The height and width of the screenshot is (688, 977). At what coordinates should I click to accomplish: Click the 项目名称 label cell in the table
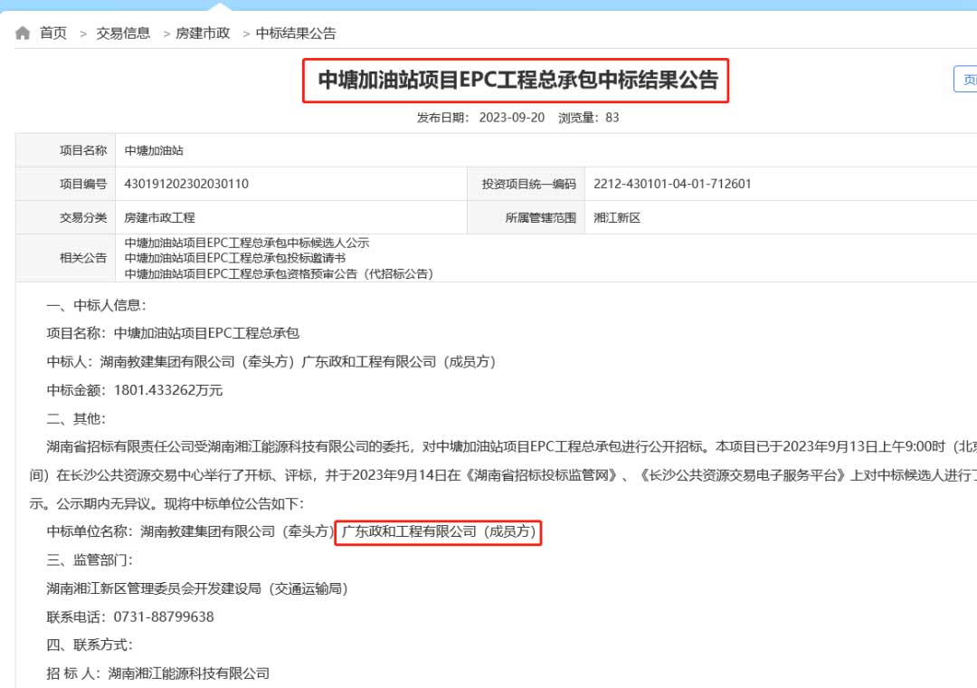coord(65,150)
